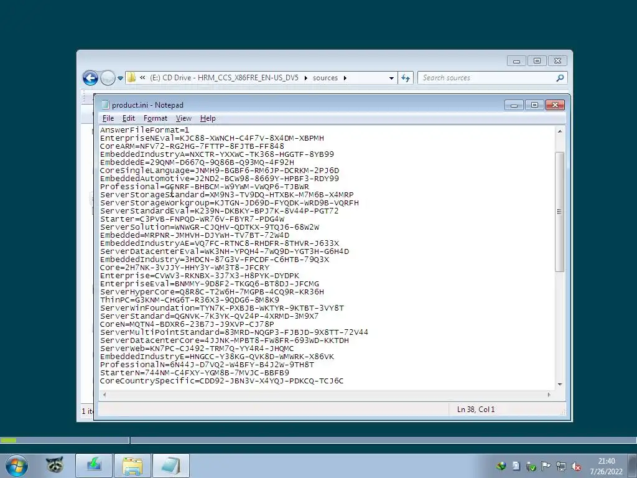Refresh the Explorer sources folder
The image size is (637, 478).
(406, 78)
